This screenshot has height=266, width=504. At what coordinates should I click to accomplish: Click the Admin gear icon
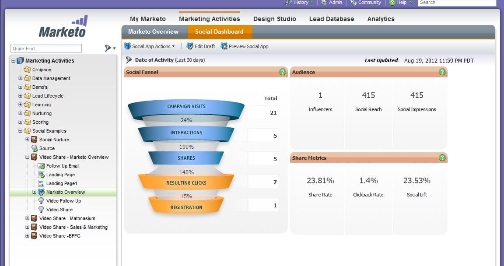coord(324,2)
